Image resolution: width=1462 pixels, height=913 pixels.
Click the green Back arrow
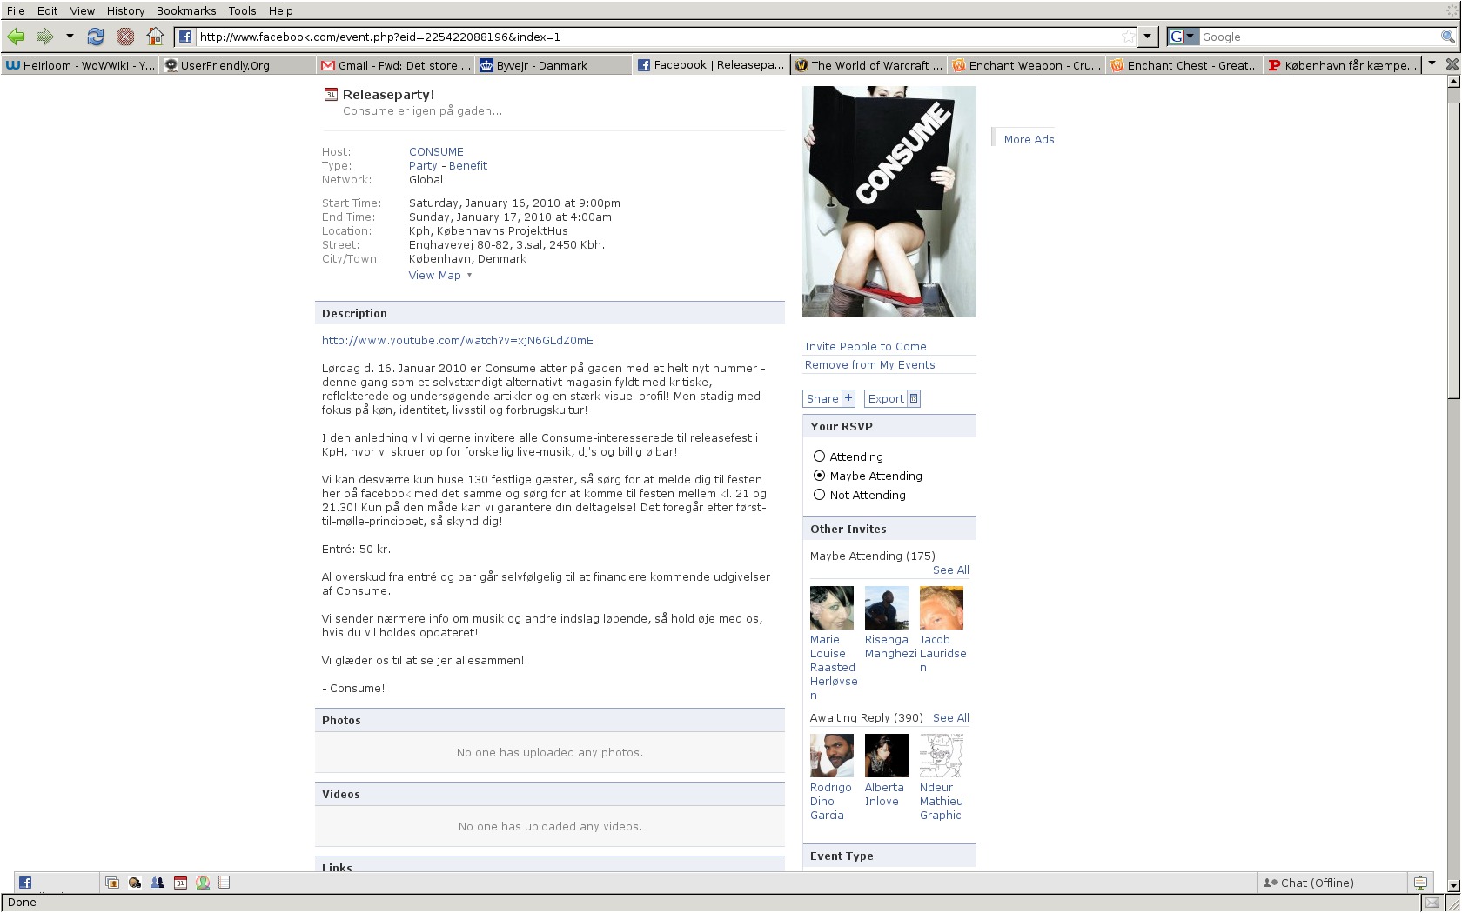[x=16, y=37]
